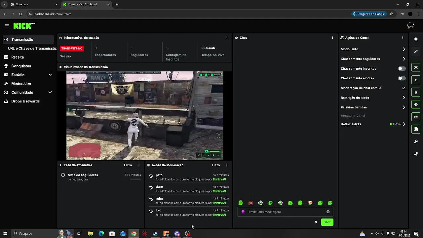Bookmark this page with the star icon

click(391, 14)
